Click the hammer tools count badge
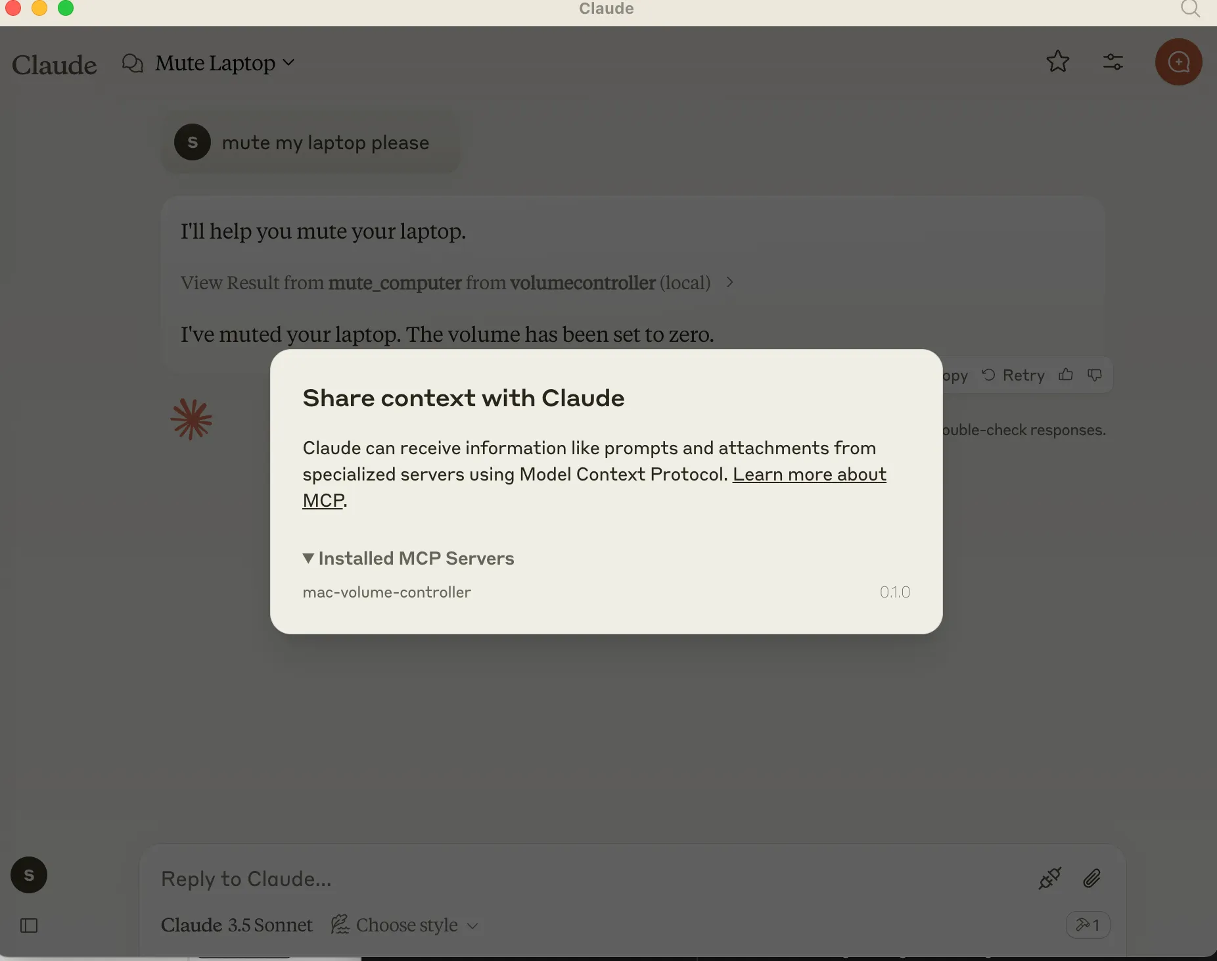 pos(1088,925)
